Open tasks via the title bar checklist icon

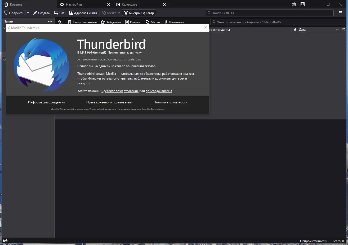tap(302, 4)
